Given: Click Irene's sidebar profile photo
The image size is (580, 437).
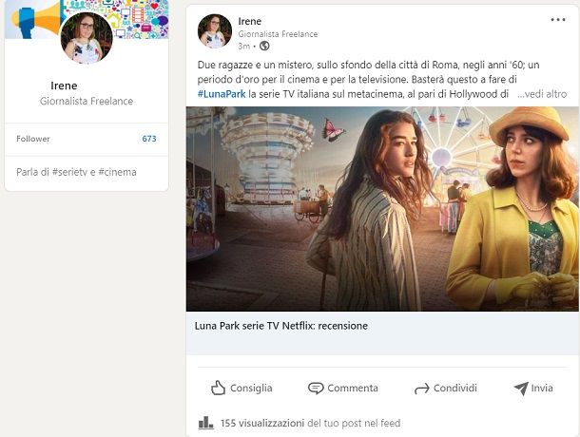Looking at the screenshot, I should coord(87,38).
